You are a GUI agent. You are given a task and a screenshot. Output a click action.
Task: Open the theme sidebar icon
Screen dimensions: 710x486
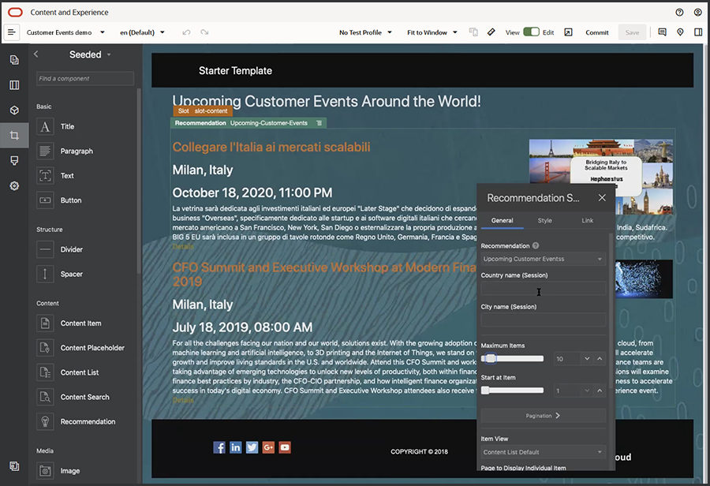[14, 160]
